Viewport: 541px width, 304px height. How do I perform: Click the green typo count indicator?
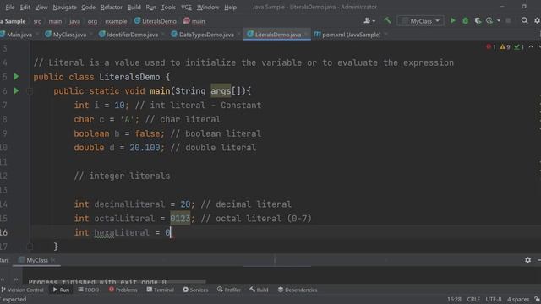pyautogui.click(x=519, y=47)
